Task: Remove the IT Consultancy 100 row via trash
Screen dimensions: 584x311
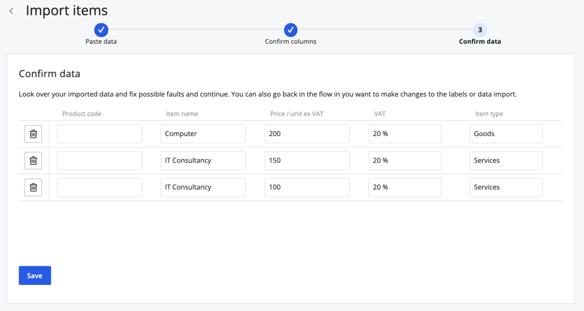Action: click(x=33, y=187)
